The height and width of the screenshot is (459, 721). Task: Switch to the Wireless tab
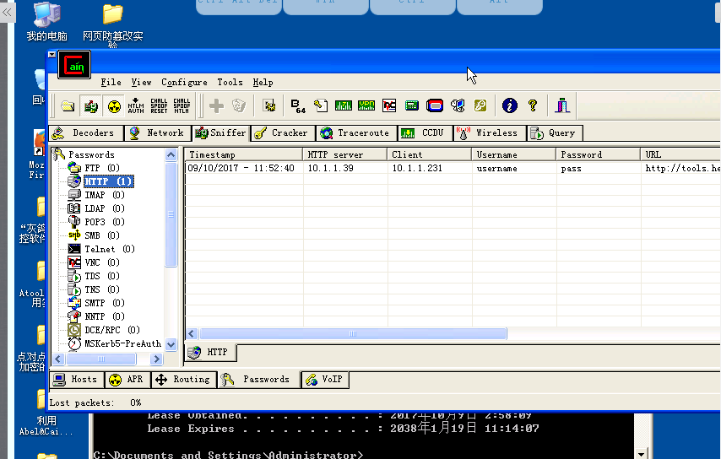tap(490, 133)
